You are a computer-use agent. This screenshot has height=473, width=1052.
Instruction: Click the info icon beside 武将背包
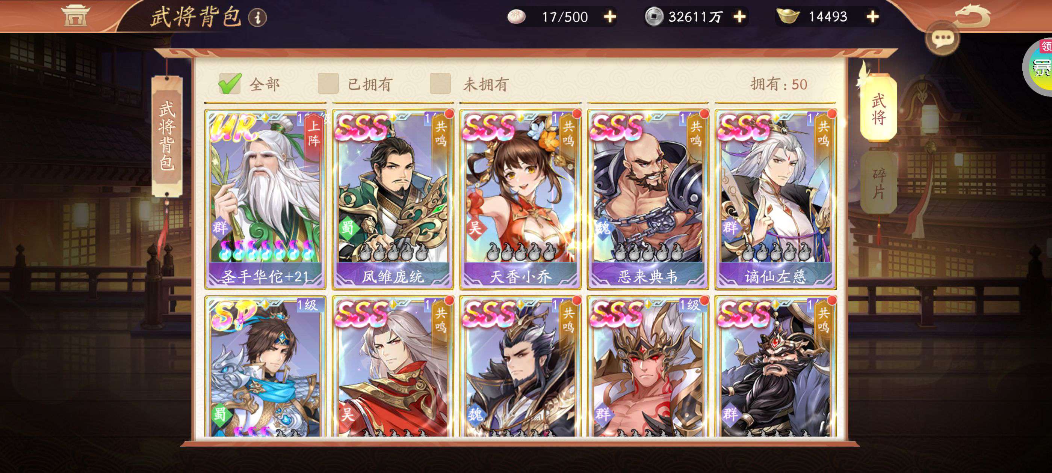coord(258,18)
